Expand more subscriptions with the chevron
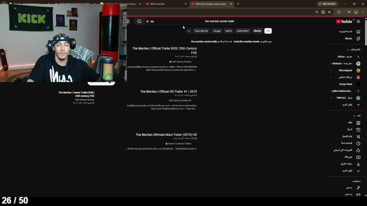The width and height of the screenshot is (367, 206). 358,105
